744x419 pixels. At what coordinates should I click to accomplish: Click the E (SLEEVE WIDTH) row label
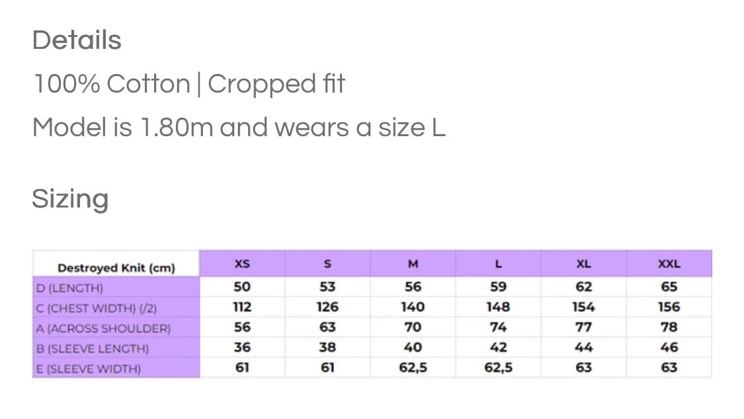(x=89, y=368)
